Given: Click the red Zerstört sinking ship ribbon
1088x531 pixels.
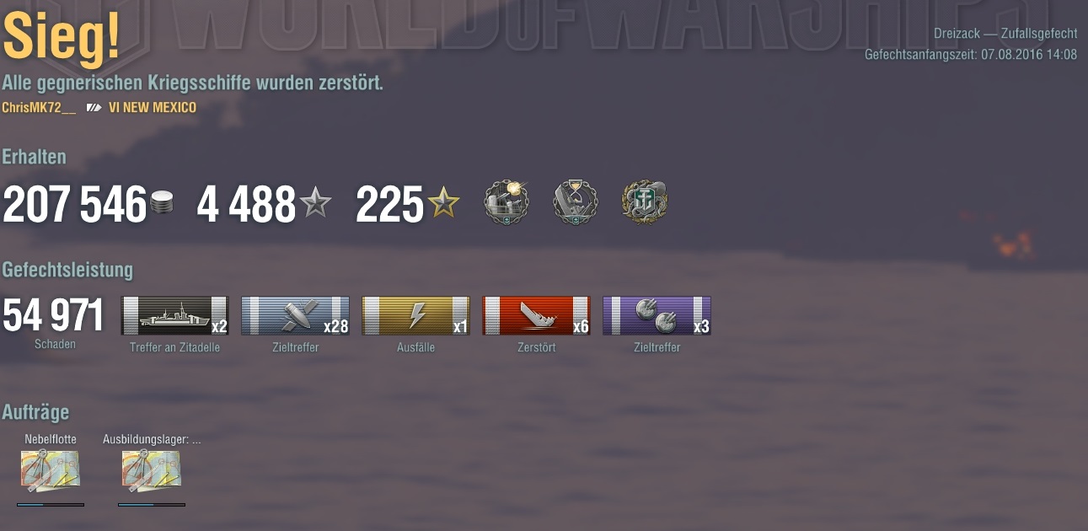Looking at the screenshot, I should (537, 316).
